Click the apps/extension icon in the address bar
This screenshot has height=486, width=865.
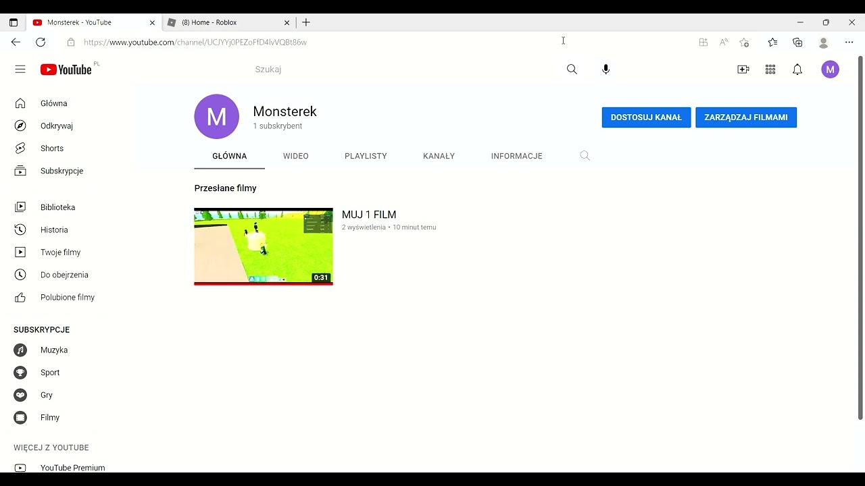pos(703,42)
